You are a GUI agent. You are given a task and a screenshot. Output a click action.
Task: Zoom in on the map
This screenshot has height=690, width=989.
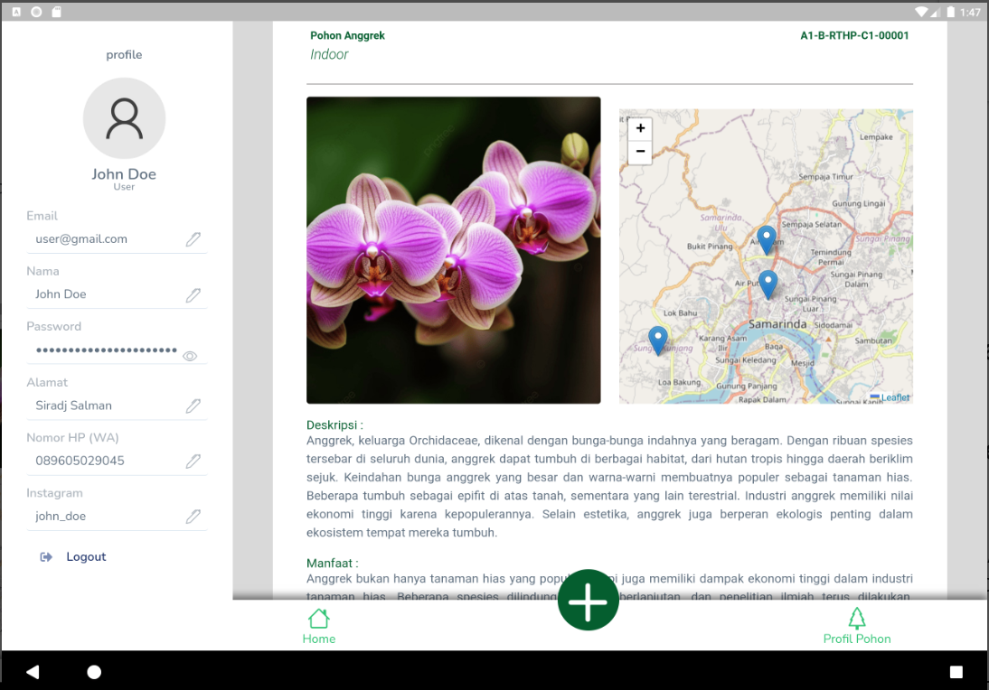[640, 128]
